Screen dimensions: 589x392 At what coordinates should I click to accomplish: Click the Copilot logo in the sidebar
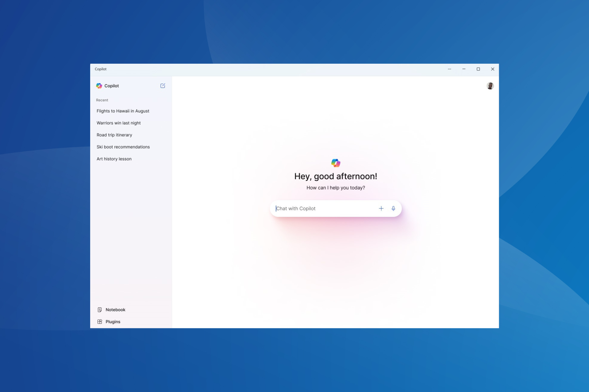pyautogui.click(x=99, y=86)
